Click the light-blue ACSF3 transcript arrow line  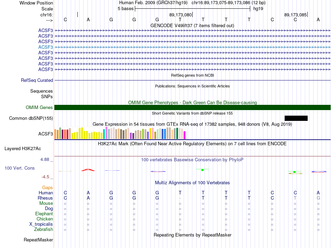click(193, 47)
